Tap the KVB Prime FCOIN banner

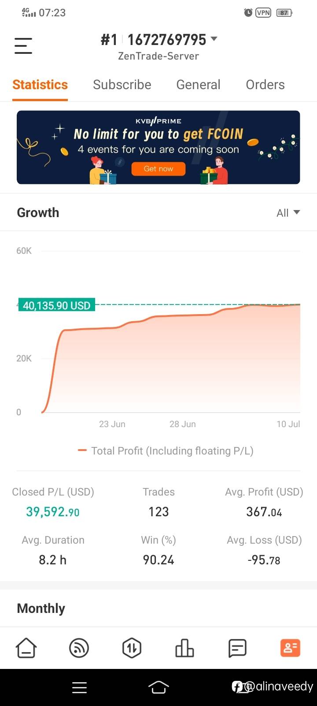[x=158, y=147]
